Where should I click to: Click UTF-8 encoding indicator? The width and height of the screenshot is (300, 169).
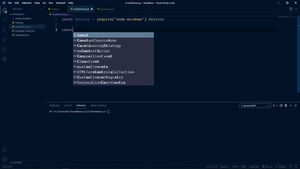tap(235, 167)
